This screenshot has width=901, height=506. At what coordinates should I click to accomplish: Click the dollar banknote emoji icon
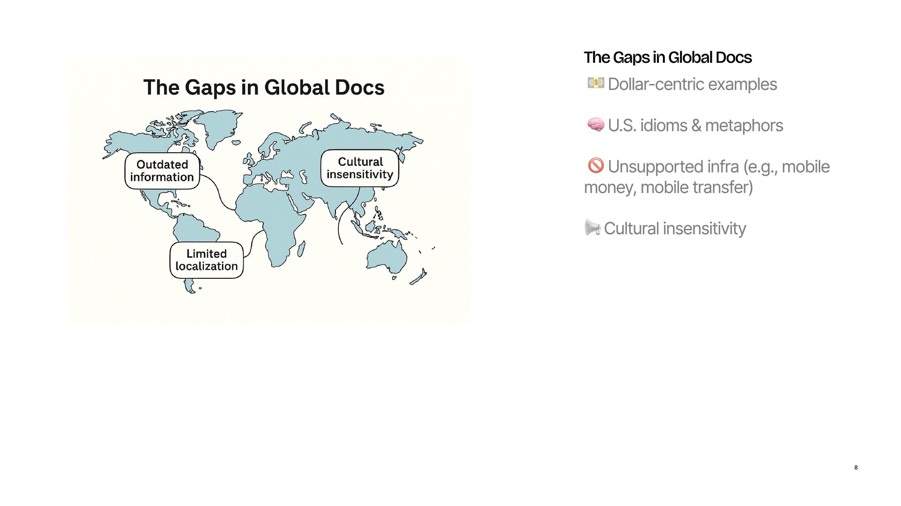tap(596, 83)
